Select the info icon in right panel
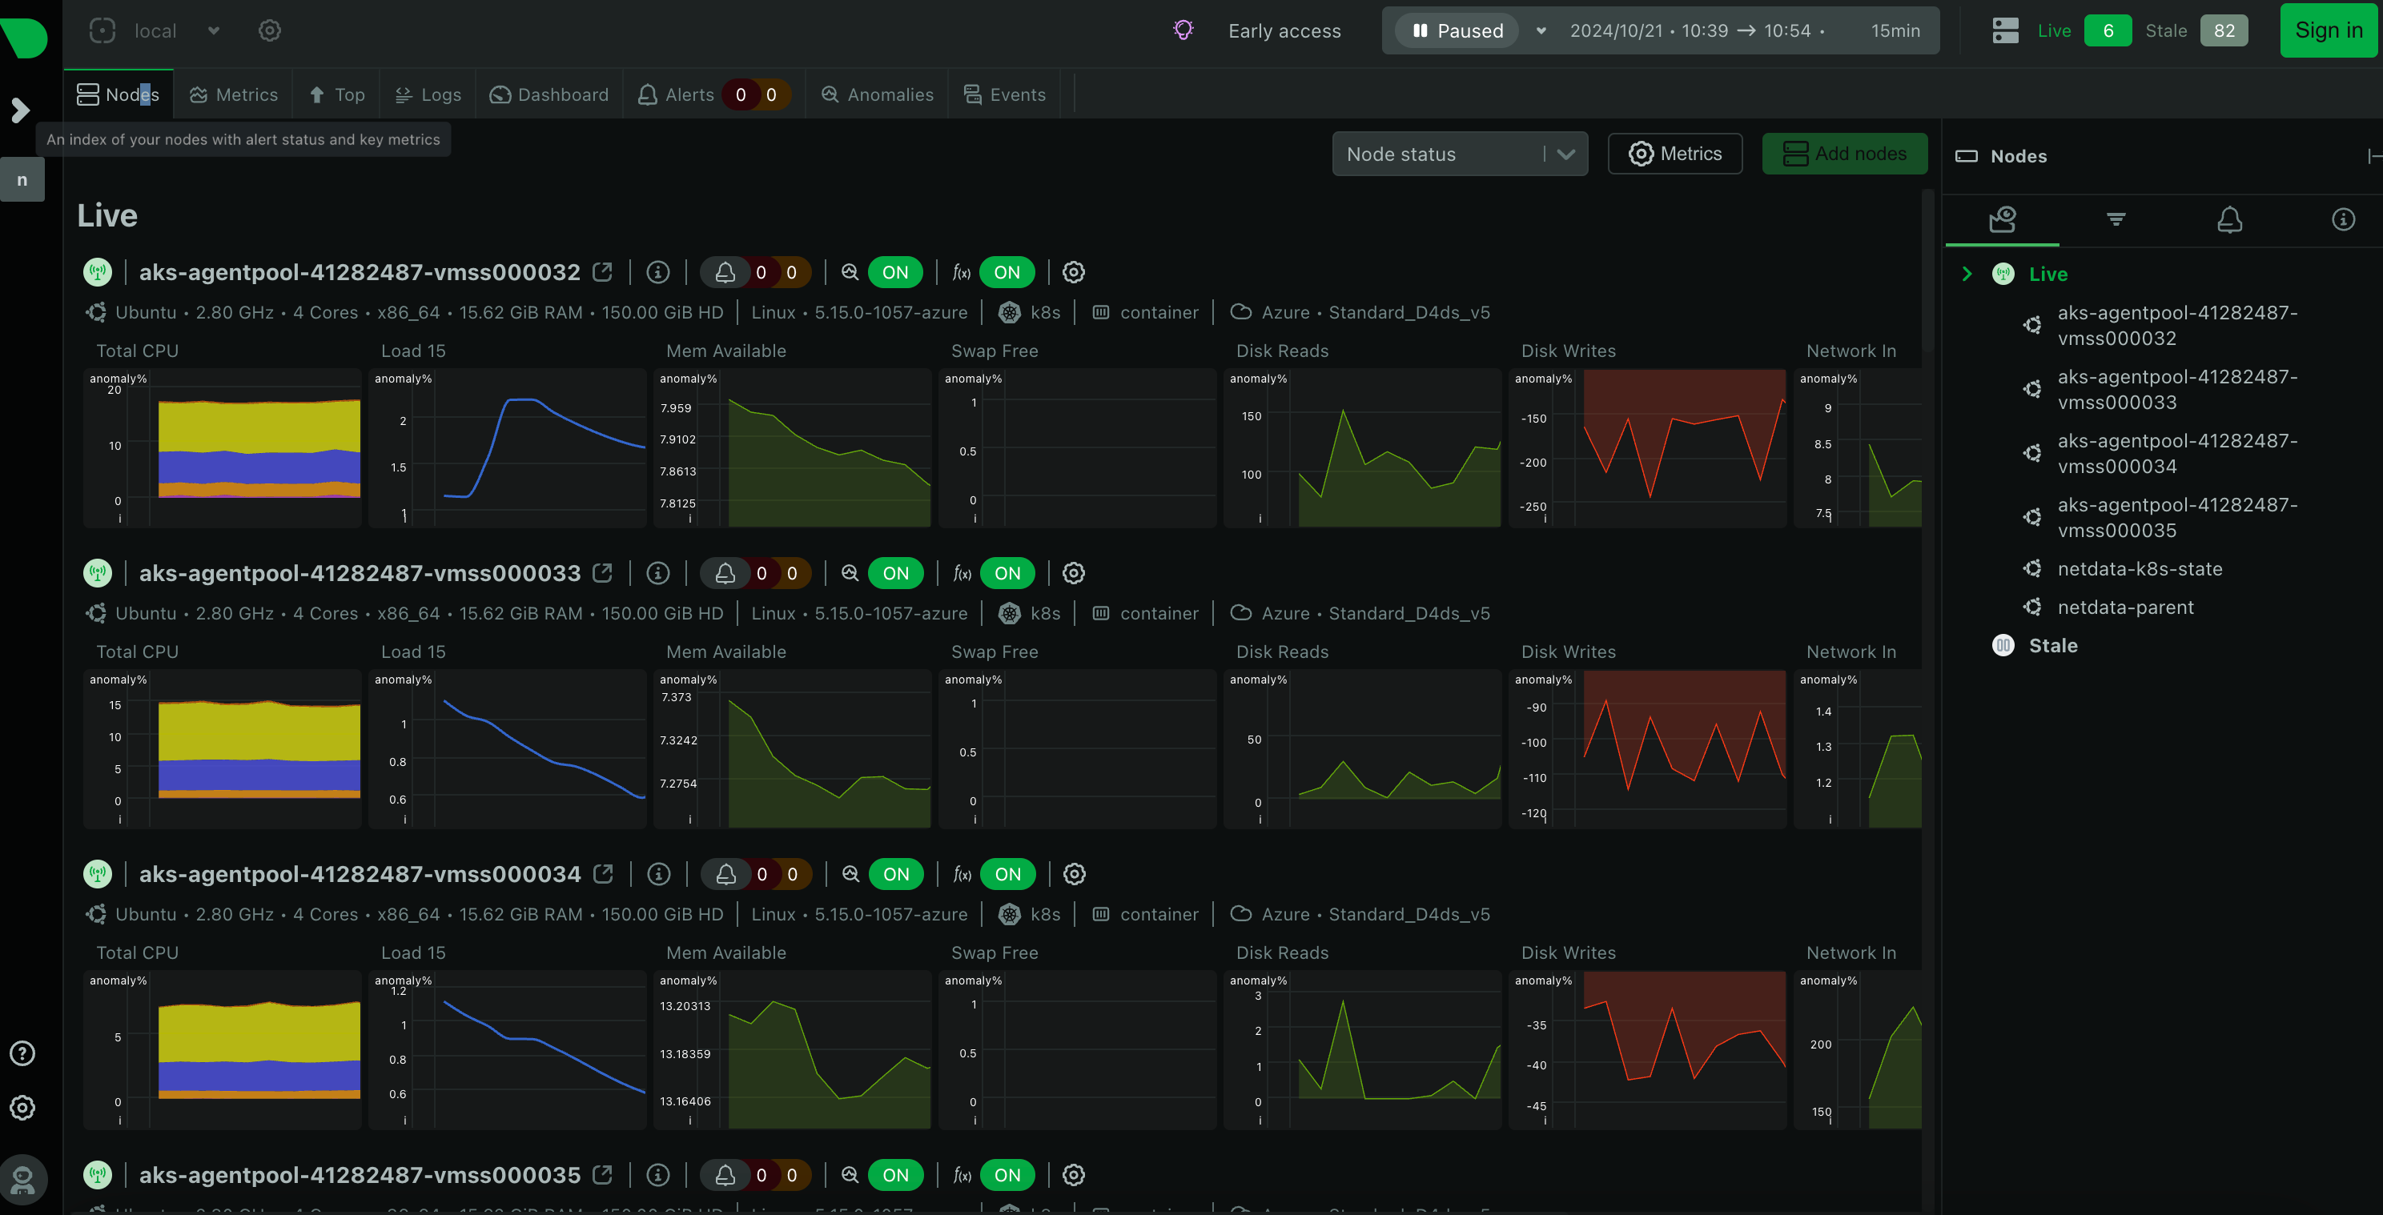The width and height of the screenshot is (2383, 1215). (2343, 219)
